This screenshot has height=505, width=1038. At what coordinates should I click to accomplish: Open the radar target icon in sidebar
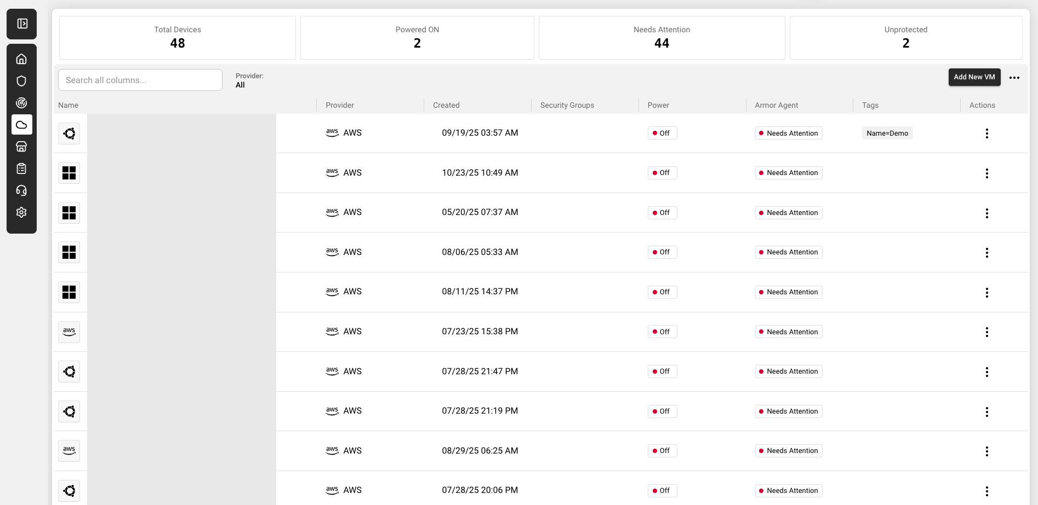pos(21,103)
